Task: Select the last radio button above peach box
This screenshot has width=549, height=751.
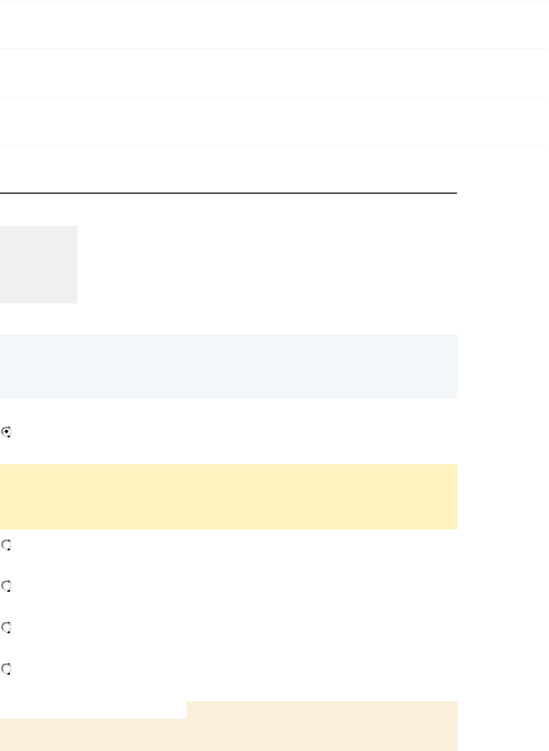Action: tap(6, 669)
